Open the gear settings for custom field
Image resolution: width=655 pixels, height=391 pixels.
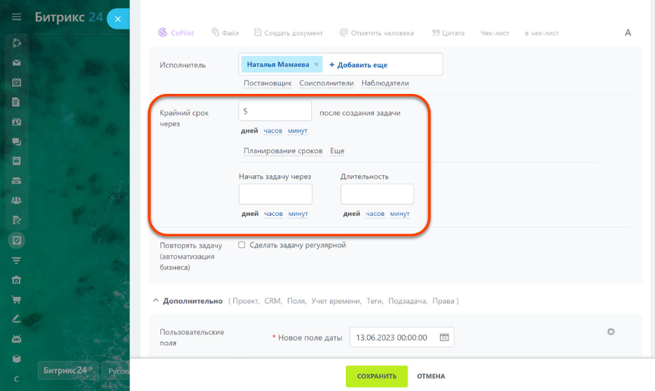point(610,331)
